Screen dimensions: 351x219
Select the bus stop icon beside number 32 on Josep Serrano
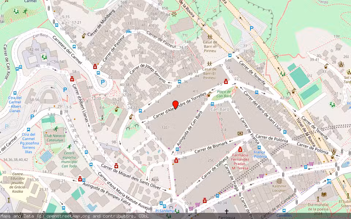[179, 81]
